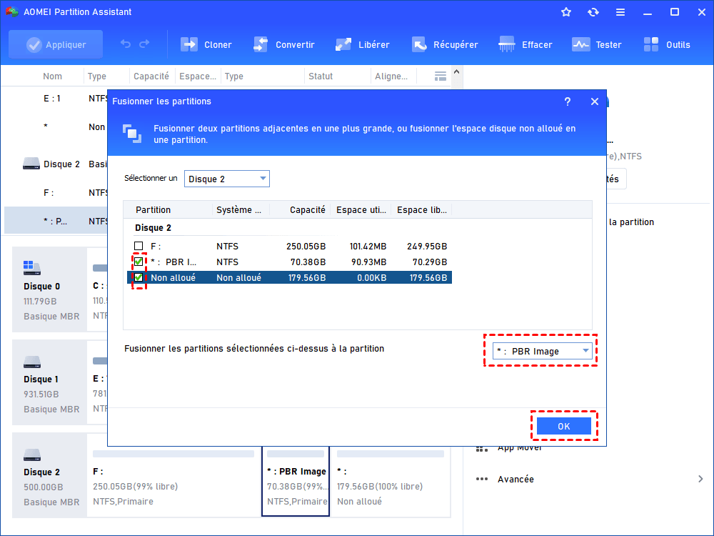The height and width of the screenshot is (536, 714).
Task: Open the Outils menu
Action: coord(667,44)
